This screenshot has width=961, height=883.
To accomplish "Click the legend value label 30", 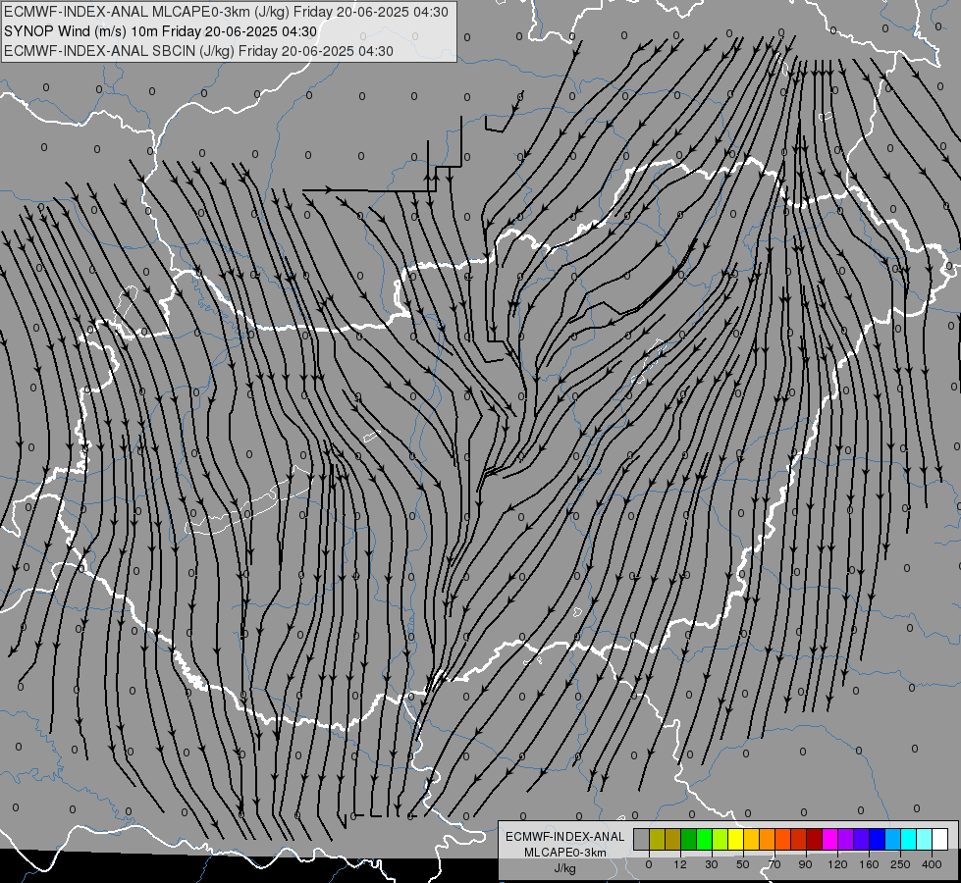I will click(712, 864).
